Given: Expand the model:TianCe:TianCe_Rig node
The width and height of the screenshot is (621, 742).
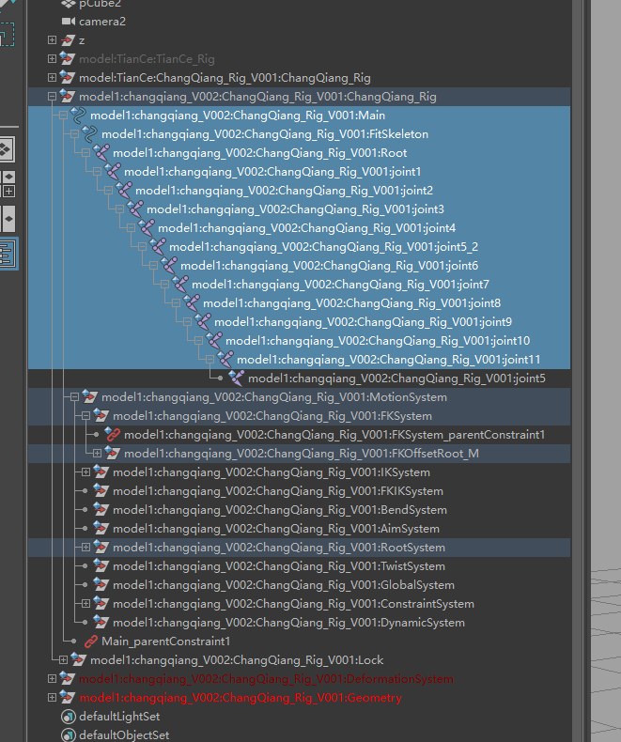Looking at the screenshot, I should tap(52, 58).
